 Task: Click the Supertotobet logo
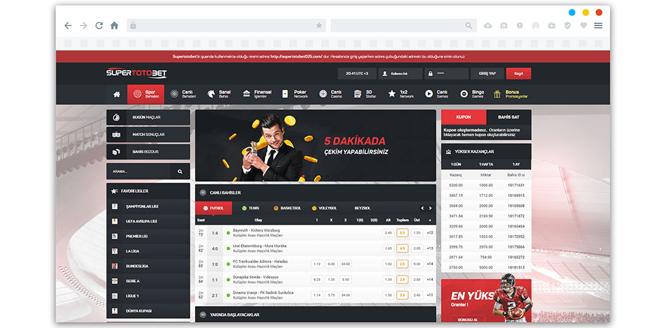pyautogui.click(x=137, y=73)
